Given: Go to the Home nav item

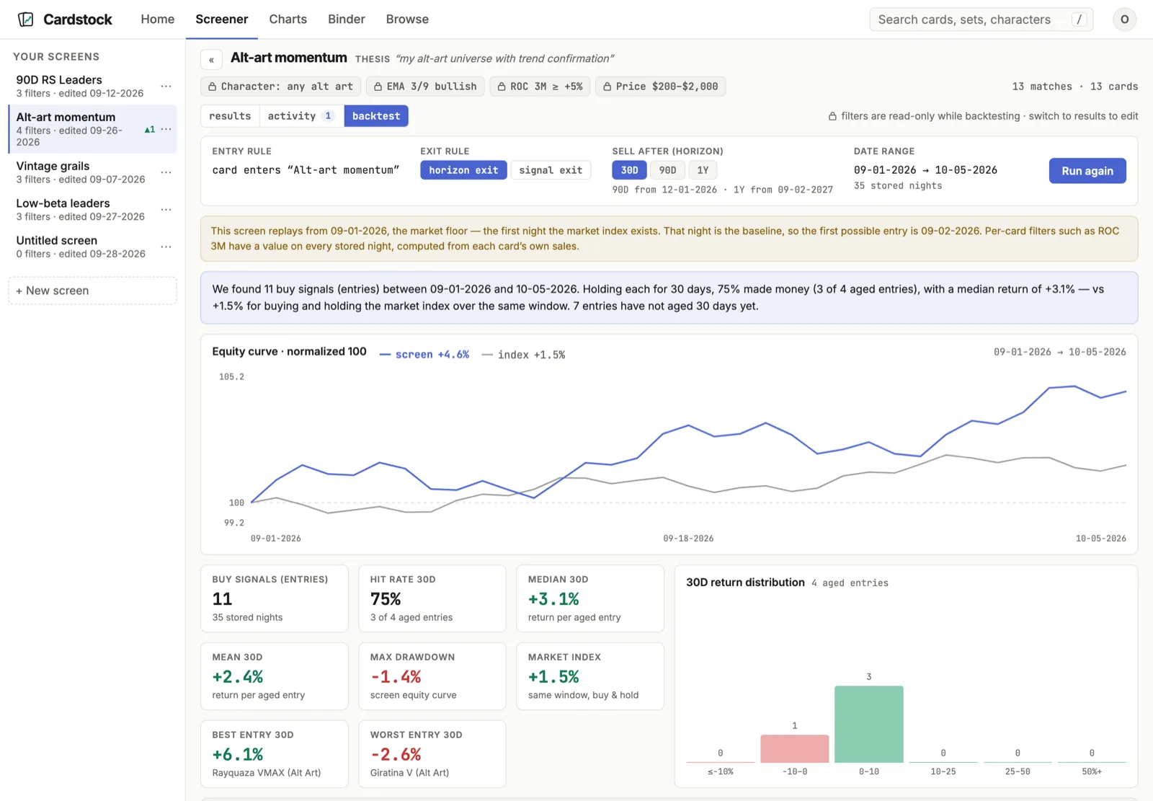Looking at the screenshot, I should click(158, 19).
